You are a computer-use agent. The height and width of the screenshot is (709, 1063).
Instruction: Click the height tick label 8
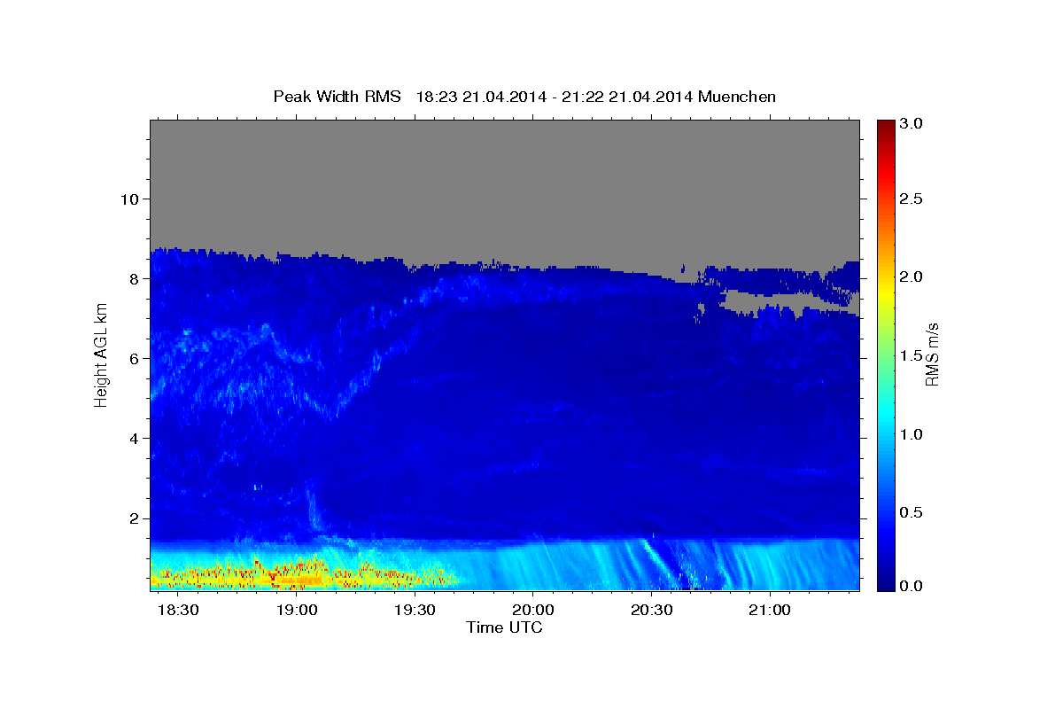135,278
